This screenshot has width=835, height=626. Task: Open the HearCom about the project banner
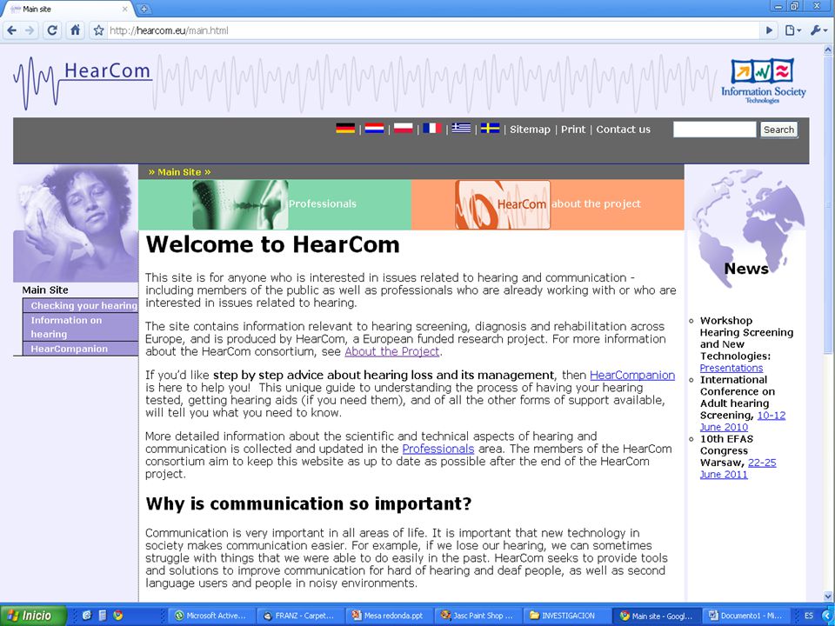[x=502, y=204]
